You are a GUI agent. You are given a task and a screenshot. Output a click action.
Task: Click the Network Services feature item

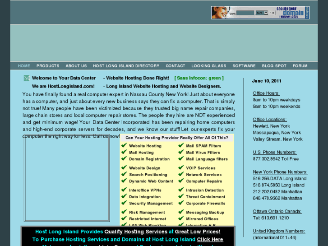click(x=204, y=175)
